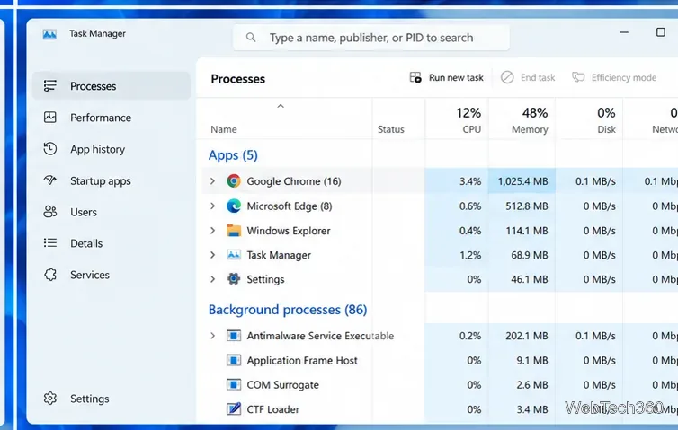Viewport: 678px width, 430px height.
Task: Select the COM Surrogate process name
Action: (282, 385)
